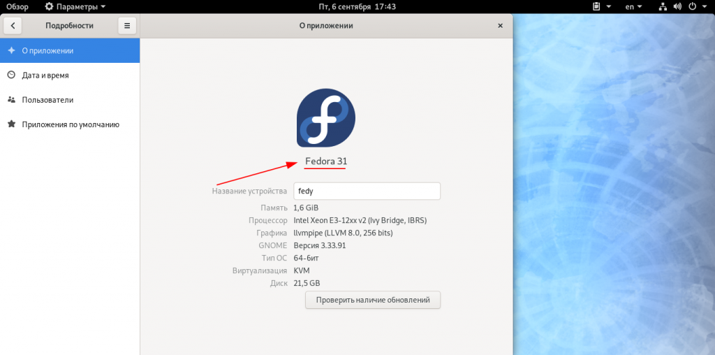Click the clipboard icon in top bar
The height and width of the screenshot is (355, 715).
[597, 6]
